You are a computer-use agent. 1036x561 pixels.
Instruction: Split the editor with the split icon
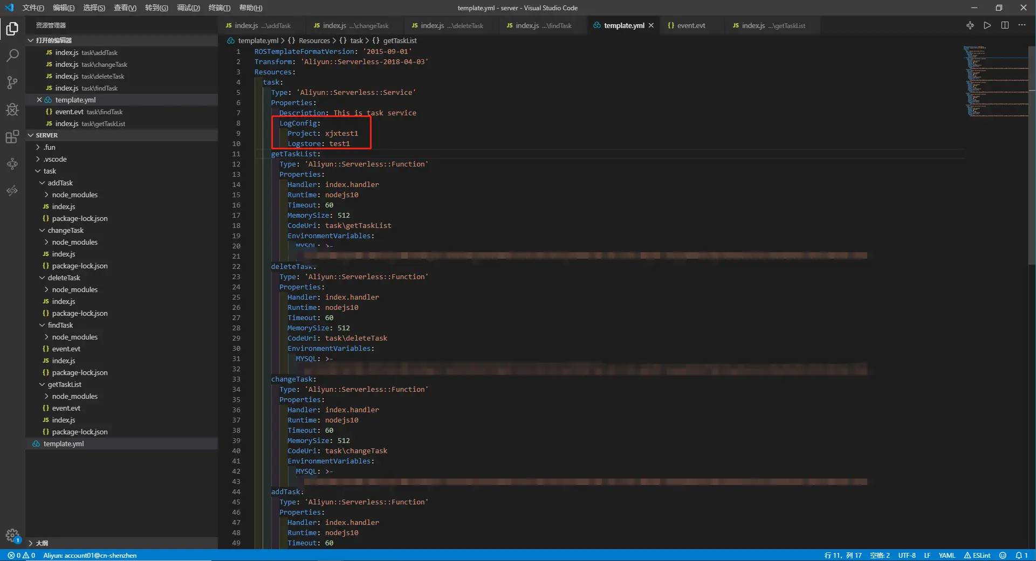[x=1005, y=25]
